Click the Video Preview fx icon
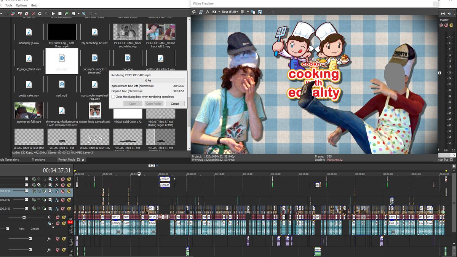The width and height of the screenshot is (457, 257). point(207,12)
